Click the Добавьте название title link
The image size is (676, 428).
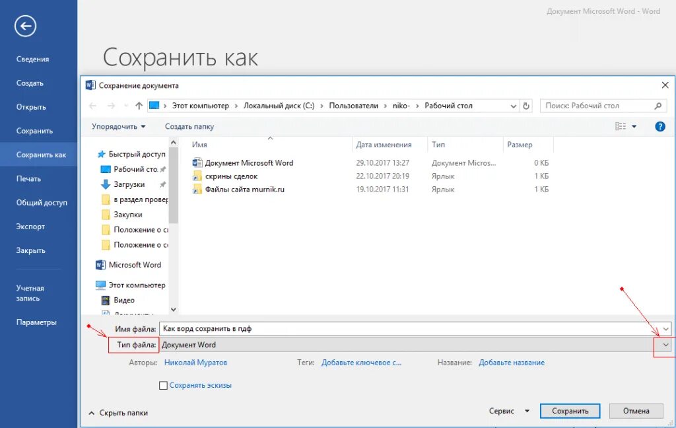512,363
